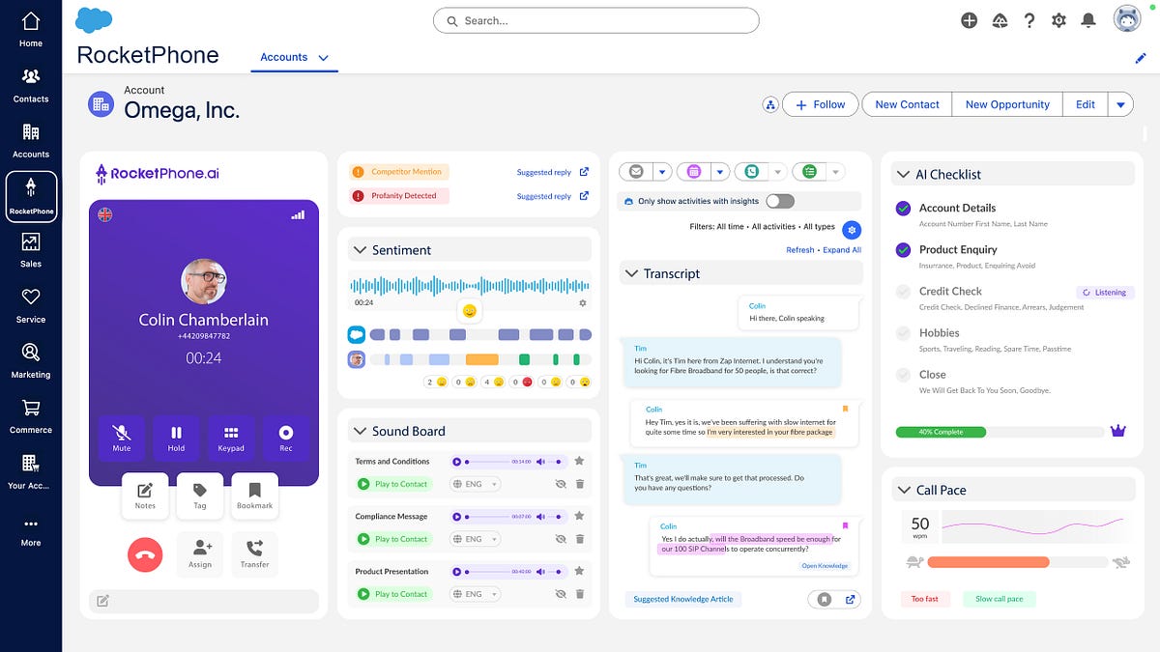Open the notifications bell

pos(1088,20)
